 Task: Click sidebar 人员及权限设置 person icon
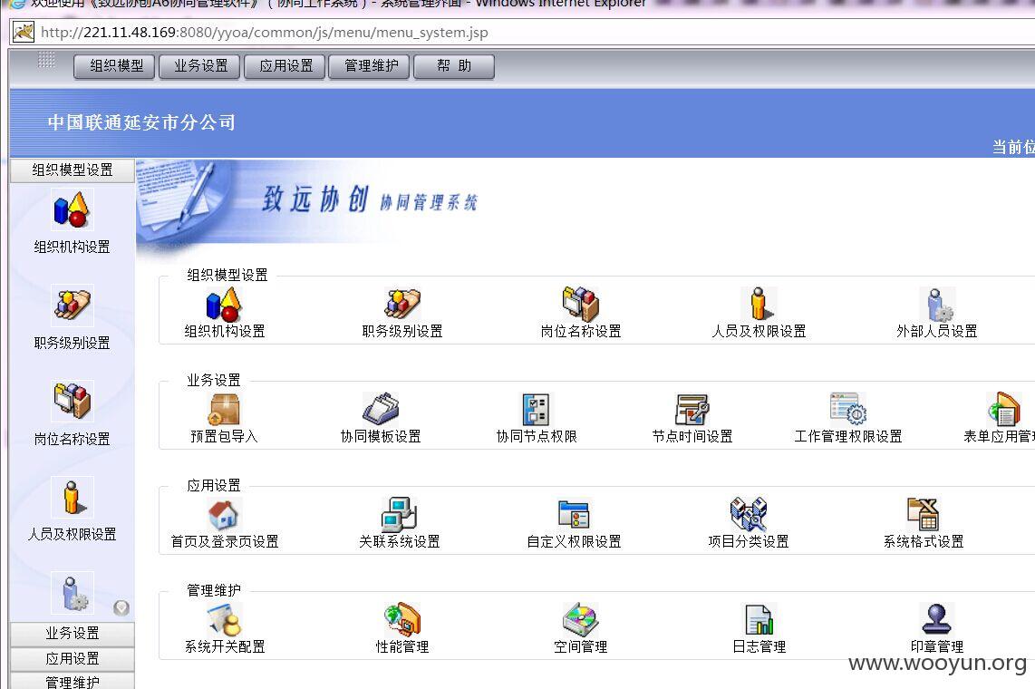click(x=72, y=496)
